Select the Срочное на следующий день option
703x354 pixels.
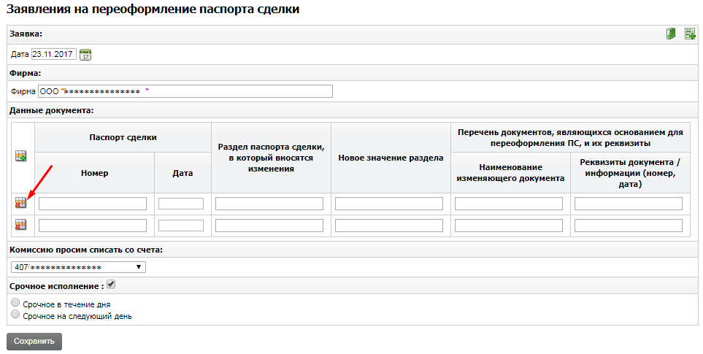16,315
